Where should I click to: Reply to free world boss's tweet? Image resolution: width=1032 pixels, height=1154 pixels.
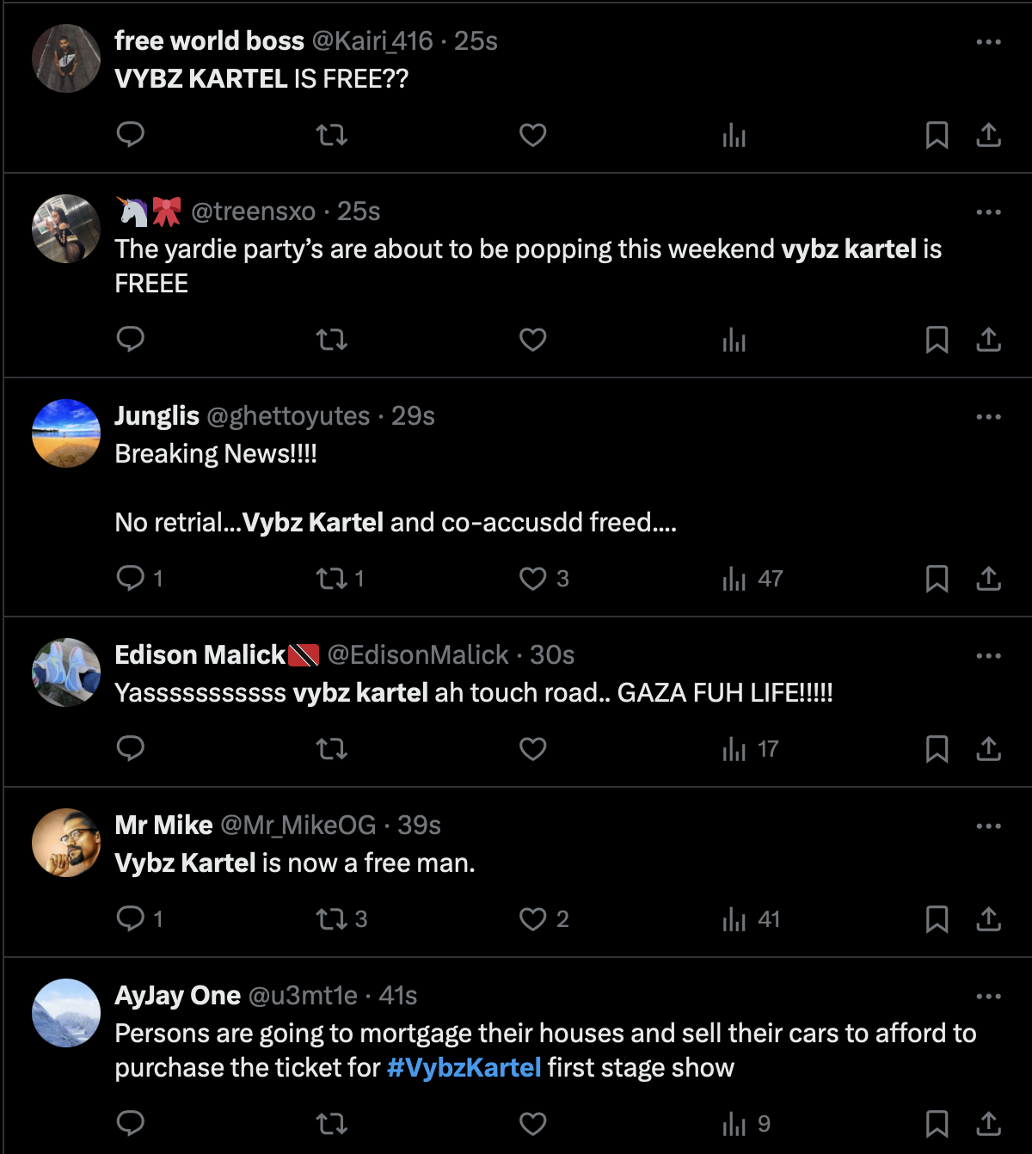[x=131, y=135]
